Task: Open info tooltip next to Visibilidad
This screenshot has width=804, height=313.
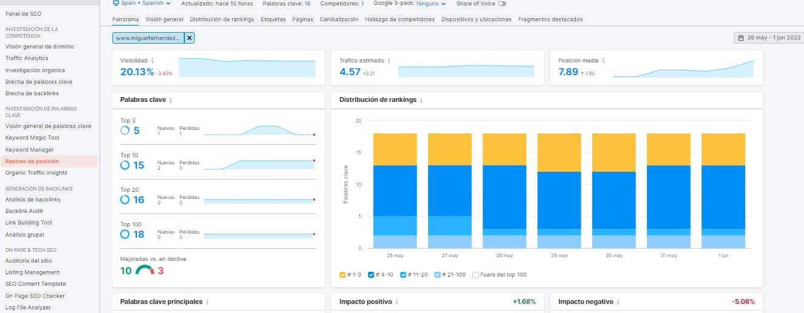Action: [x=152, y=61]
